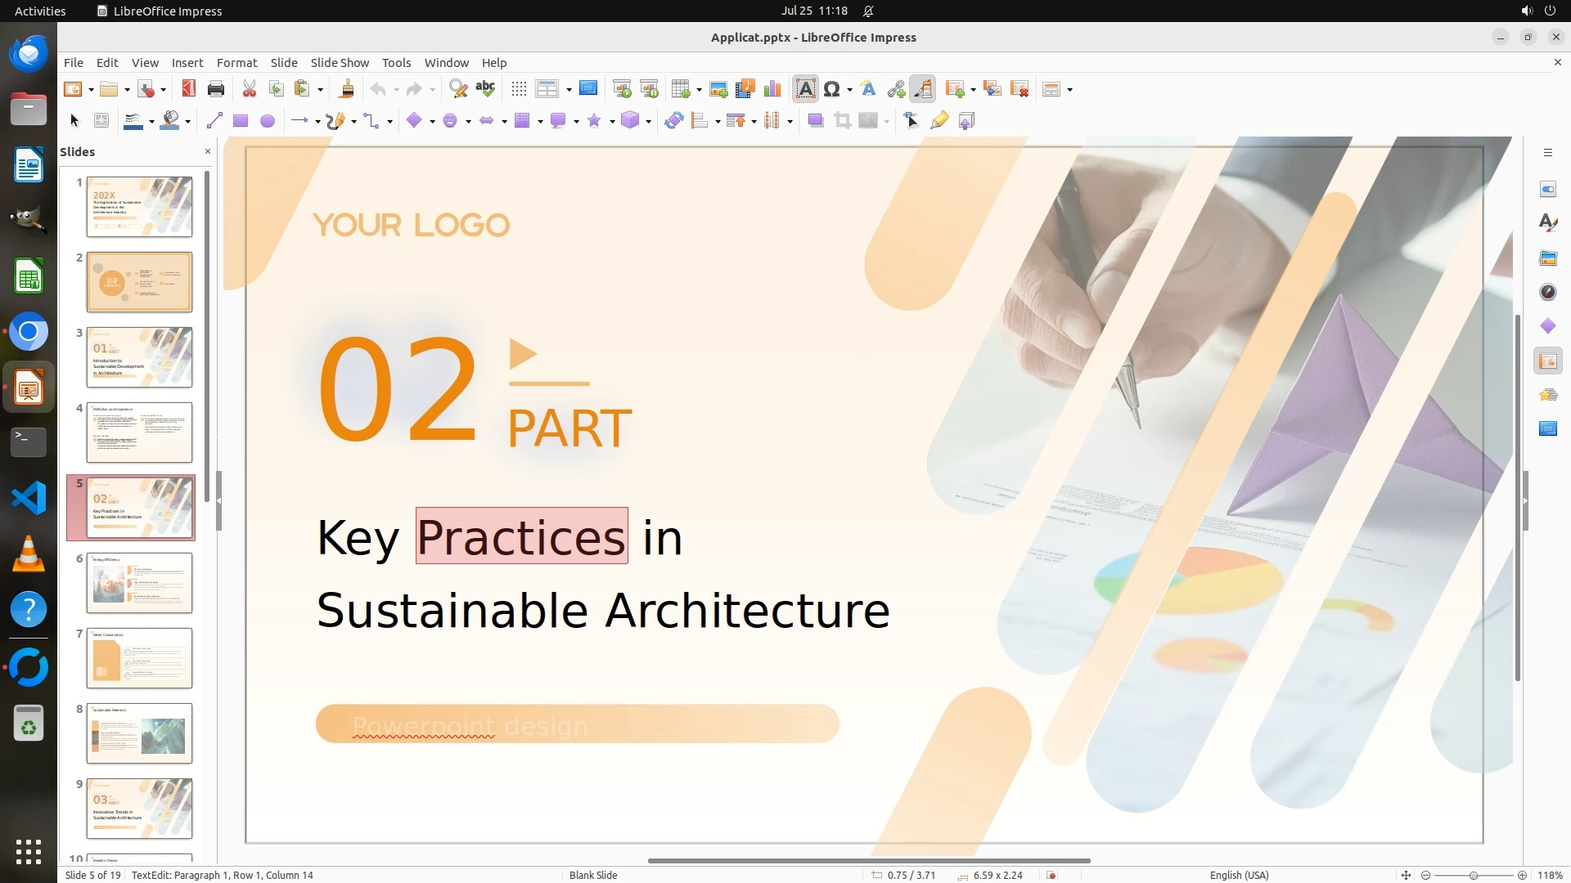Screen dimensions: 1571x883
Task: Open the Format menu
Action: pos(236,63)
